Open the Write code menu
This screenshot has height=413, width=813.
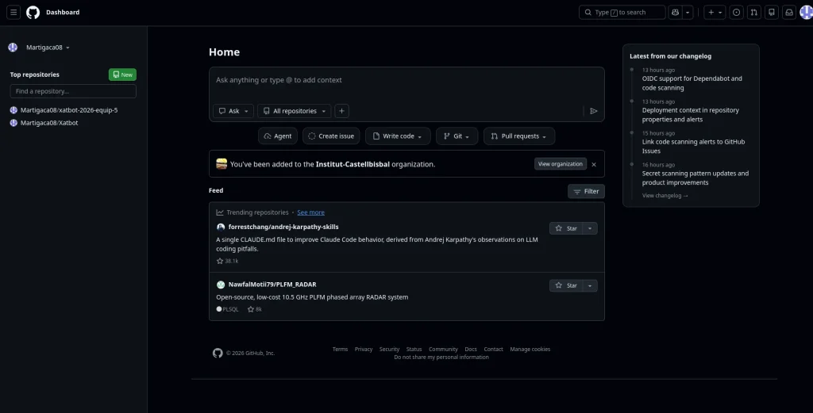(x=398, y=136)
